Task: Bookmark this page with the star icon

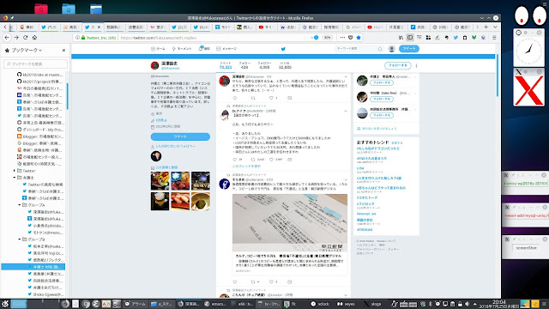Action: (x=359, y=38)
